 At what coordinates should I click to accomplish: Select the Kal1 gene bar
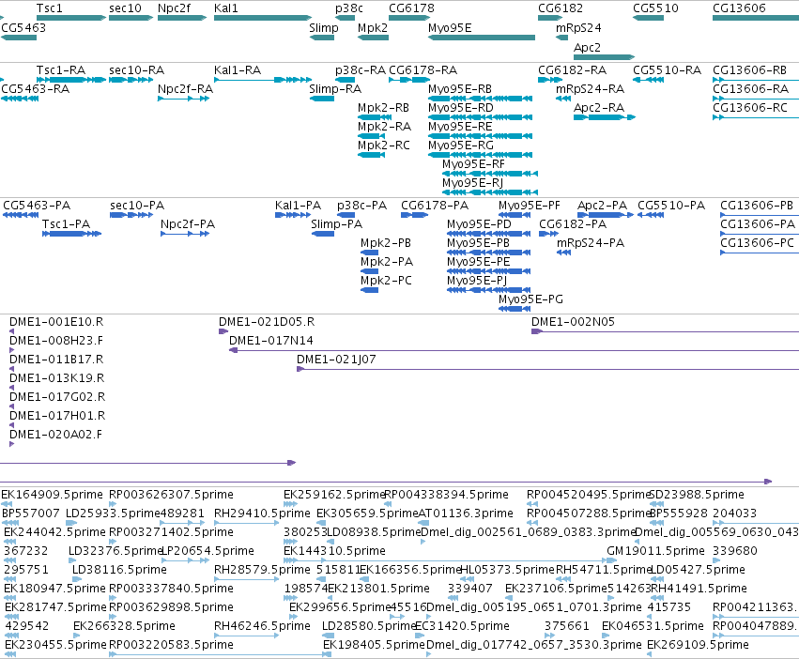point(263,18)
